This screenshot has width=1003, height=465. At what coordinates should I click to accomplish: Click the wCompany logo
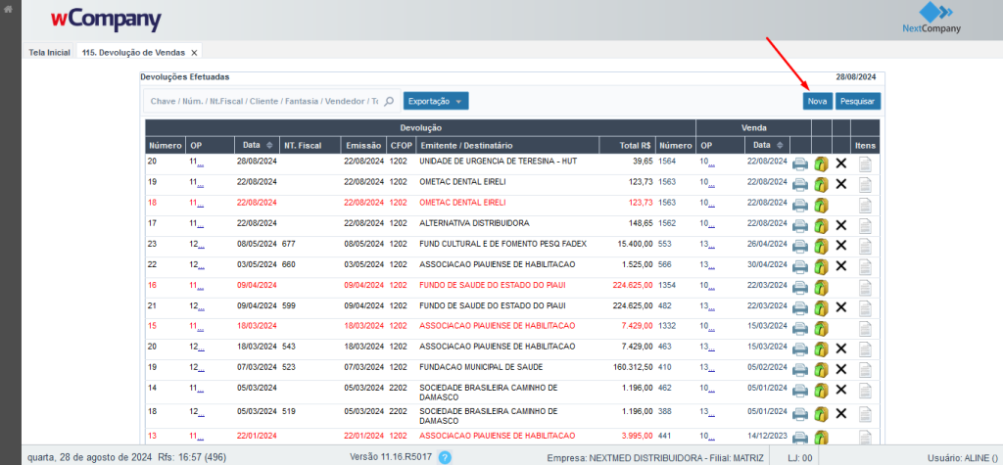(106, 21)
